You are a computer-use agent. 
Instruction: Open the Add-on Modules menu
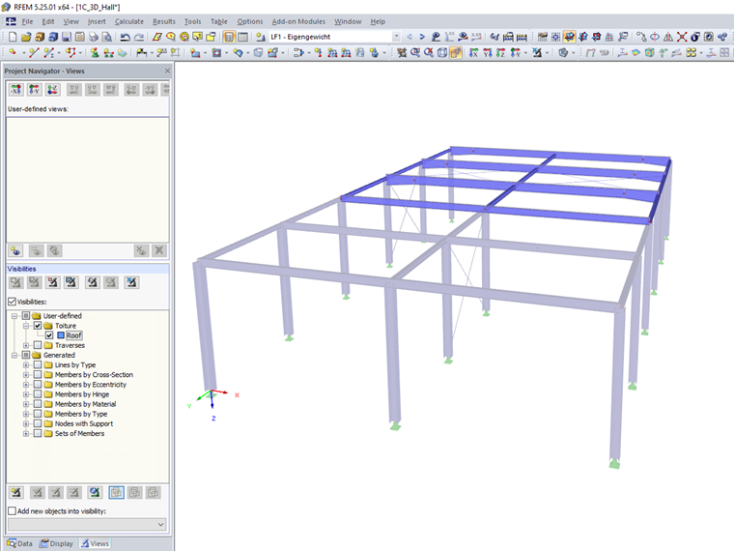298,21
